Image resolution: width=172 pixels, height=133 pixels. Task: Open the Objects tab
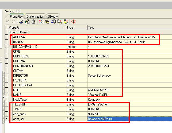tap(53, 17)
